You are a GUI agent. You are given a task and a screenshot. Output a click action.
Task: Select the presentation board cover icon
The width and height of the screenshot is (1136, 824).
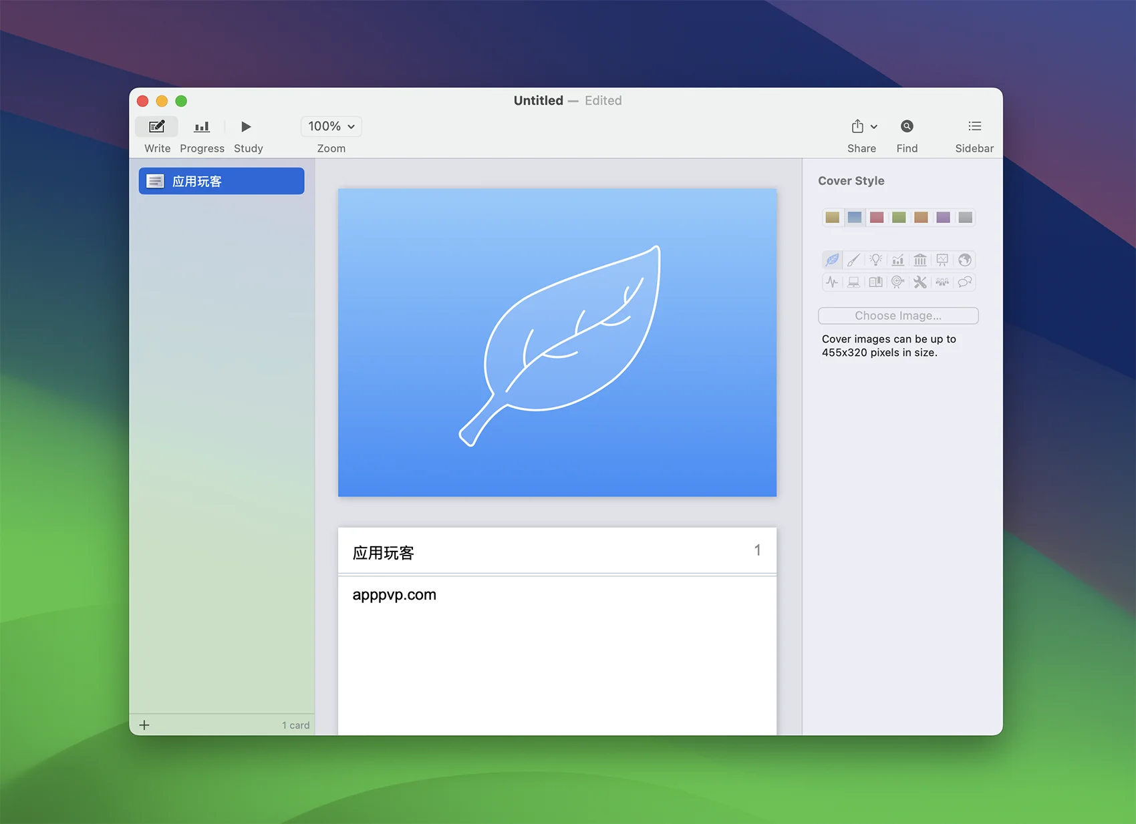942,260
